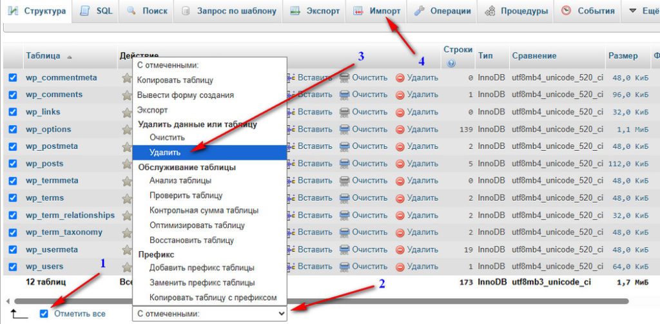The image size is (660, 324).
Task: Toggle the wp_usermeta row checkbox
Action: pyautogui.click(x=13, y=249)
